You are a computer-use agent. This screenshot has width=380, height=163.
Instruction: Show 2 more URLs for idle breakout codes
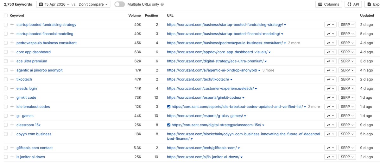[x=314, y=107]
